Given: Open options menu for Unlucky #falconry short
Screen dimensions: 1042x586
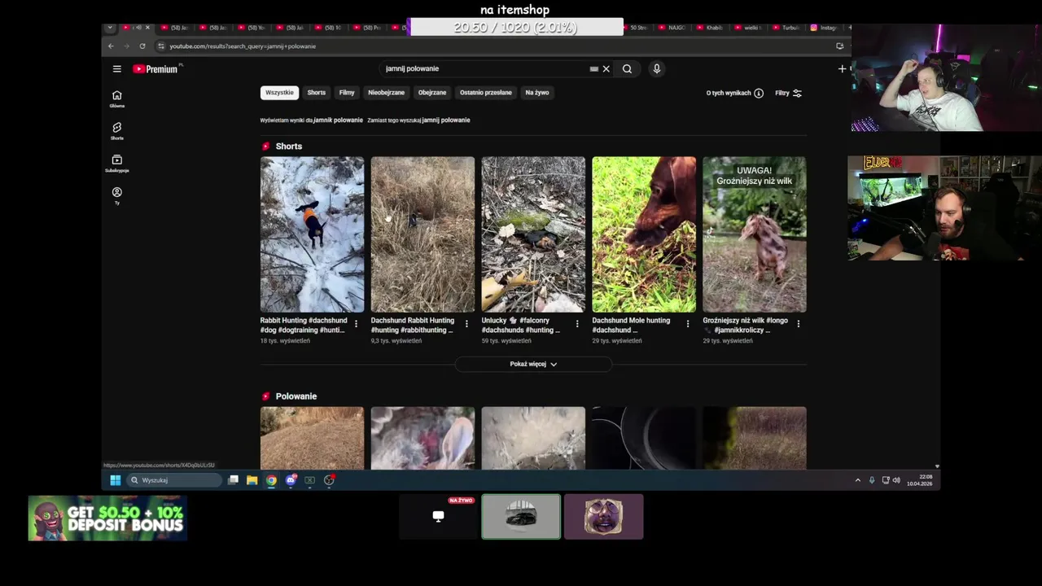Looking at the screenshot, I should pyautogui.click(x=577, y=324).
